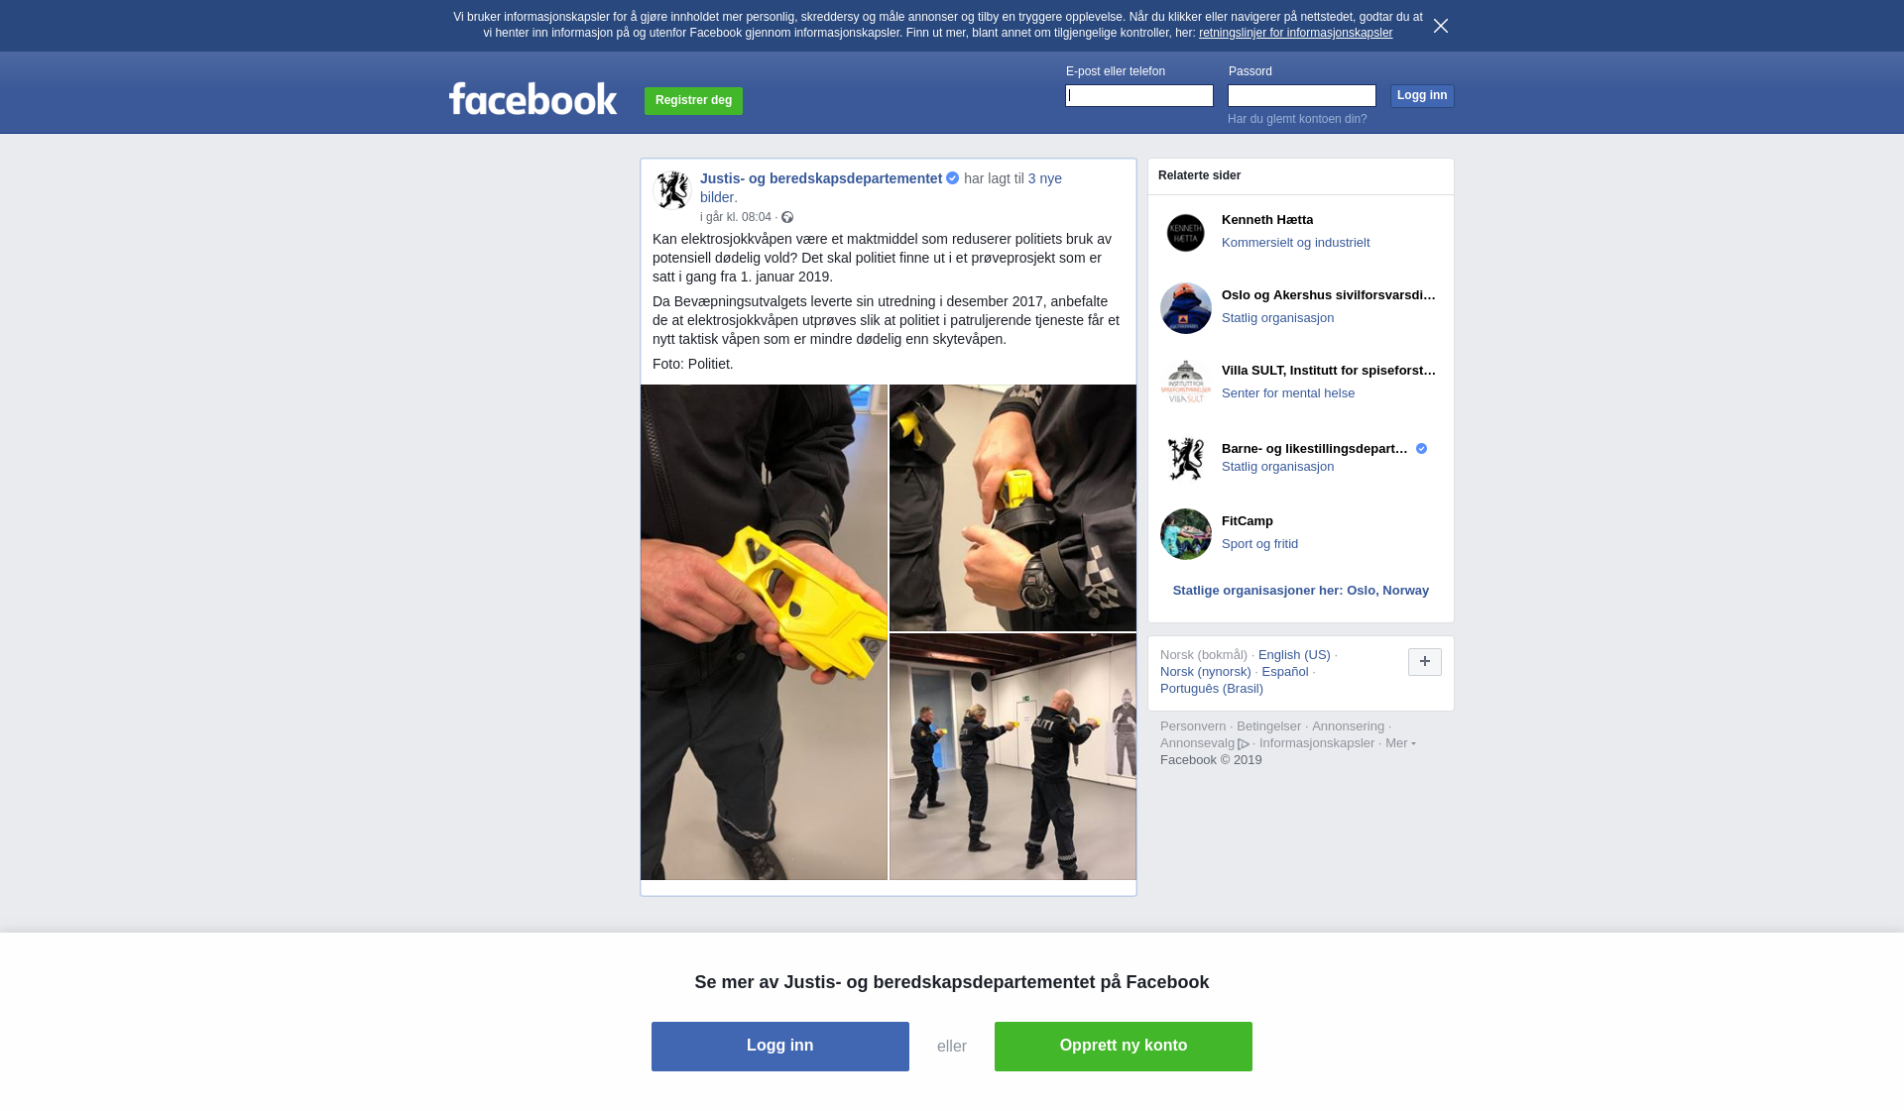Click the verified badge next to Justis- og beredskapsdepartementet
The image size is (1904, 1111).
953,178
